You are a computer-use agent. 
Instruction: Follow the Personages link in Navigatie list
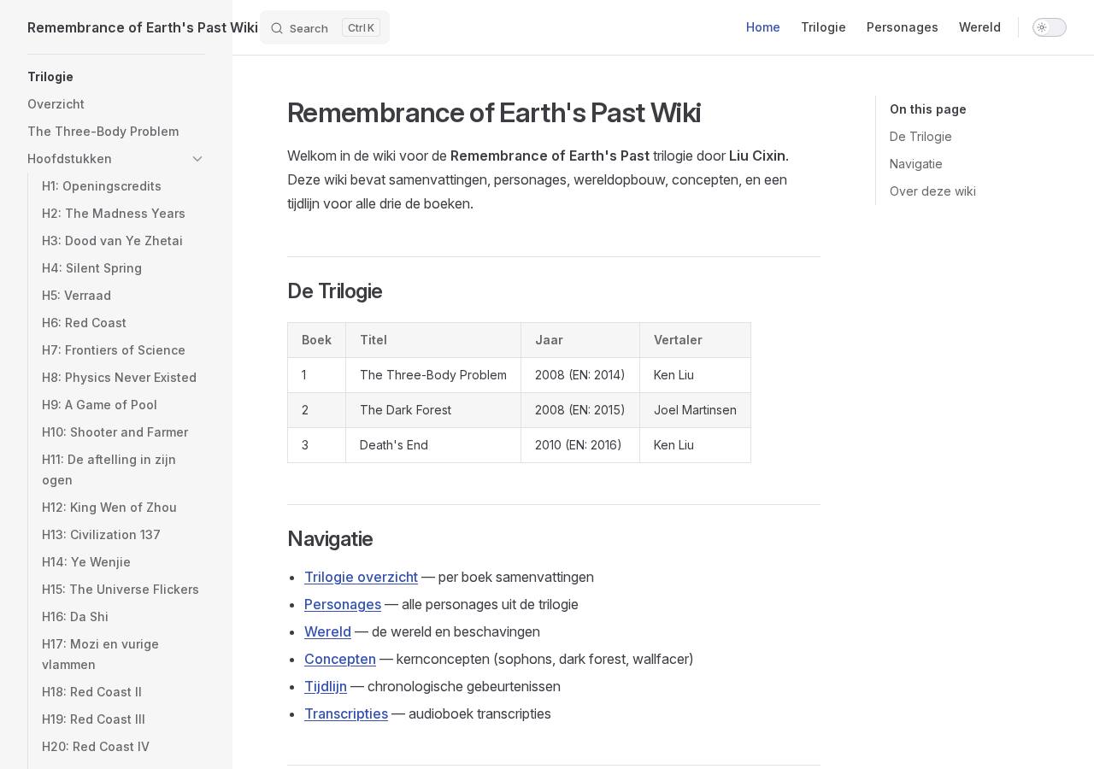point(343,604)
